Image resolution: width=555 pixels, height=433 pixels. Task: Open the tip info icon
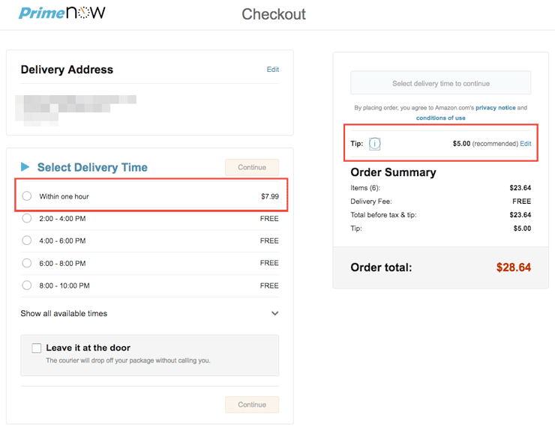click(374, 144)
